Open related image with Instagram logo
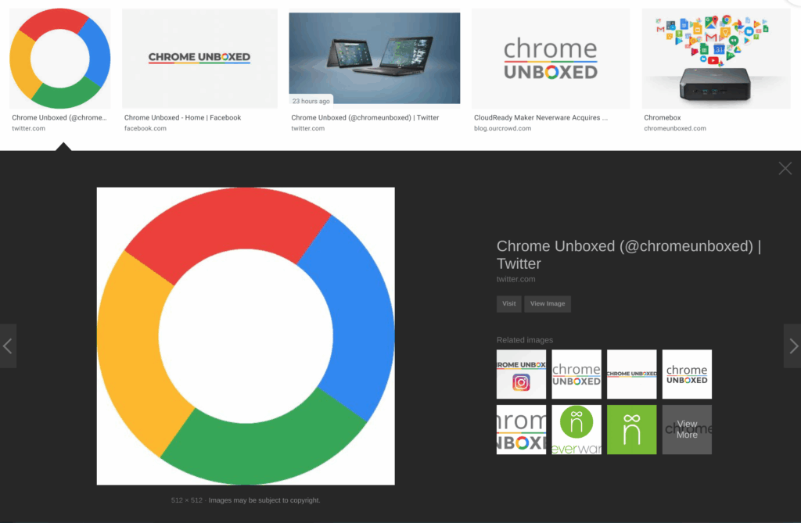 tap(521, 374)
